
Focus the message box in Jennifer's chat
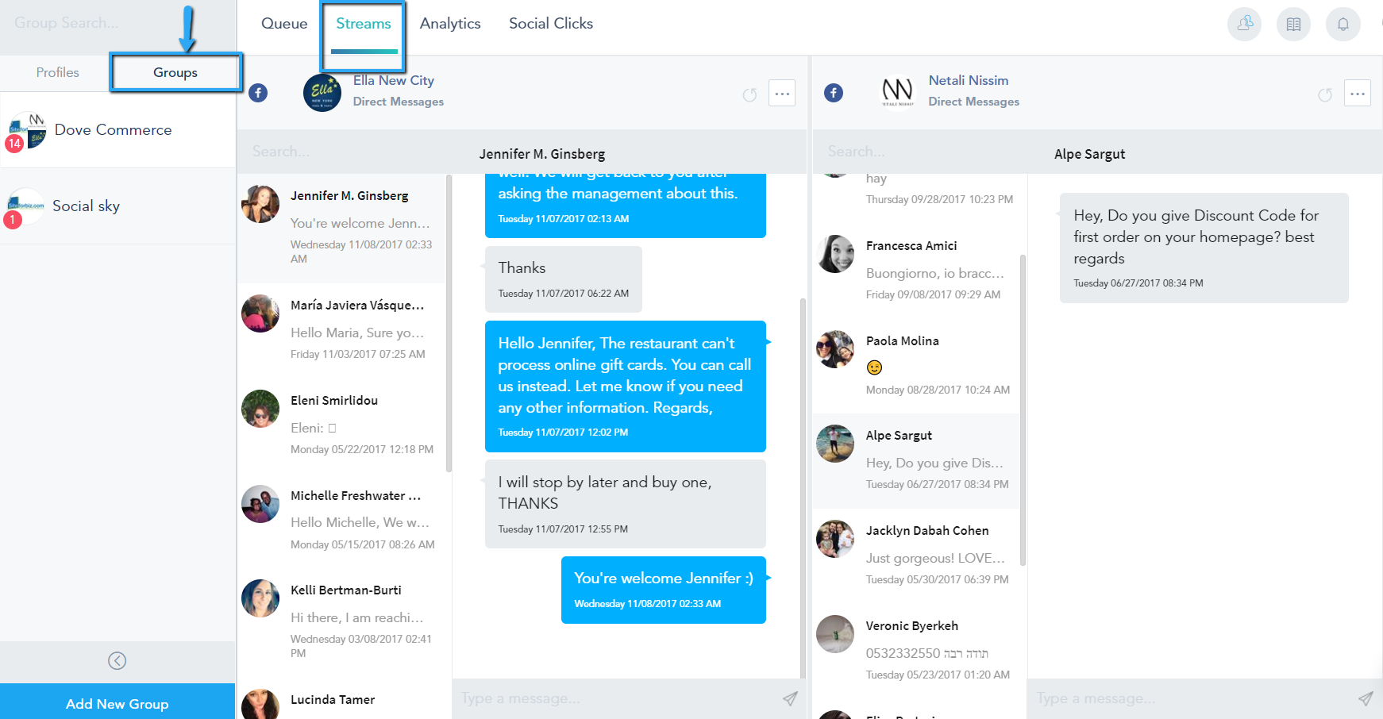click(x=616, y=698)
